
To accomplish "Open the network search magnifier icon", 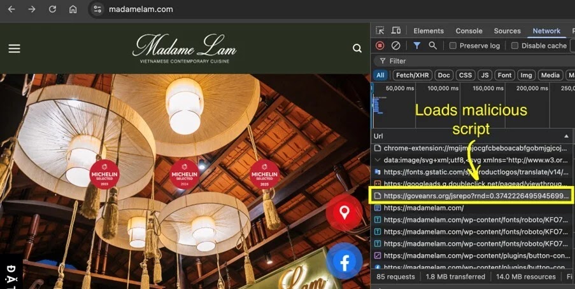I will [x=433, y=46].
